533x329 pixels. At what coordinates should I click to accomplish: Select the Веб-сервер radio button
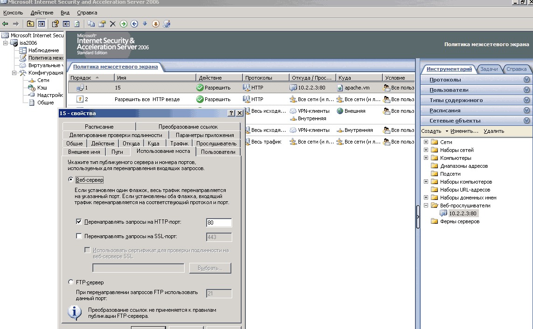pyautogui.click(x=71, y=179)
